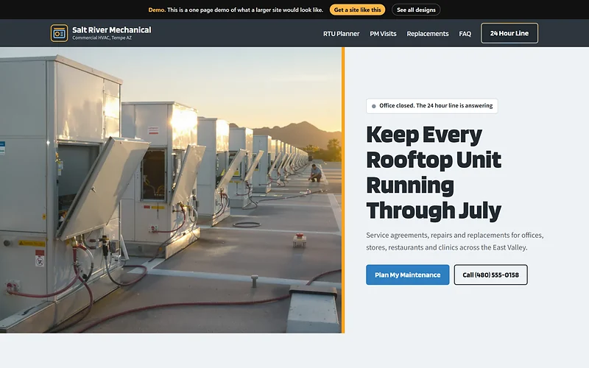The height and width of the screenshot is (368, 589).
Task: Click the Salt River Mechanical logo icon
Action: pos(60,33)
